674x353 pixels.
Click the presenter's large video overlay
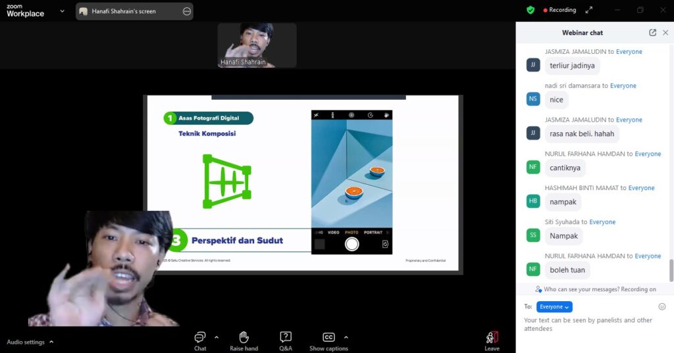click(x=103, y=268)
